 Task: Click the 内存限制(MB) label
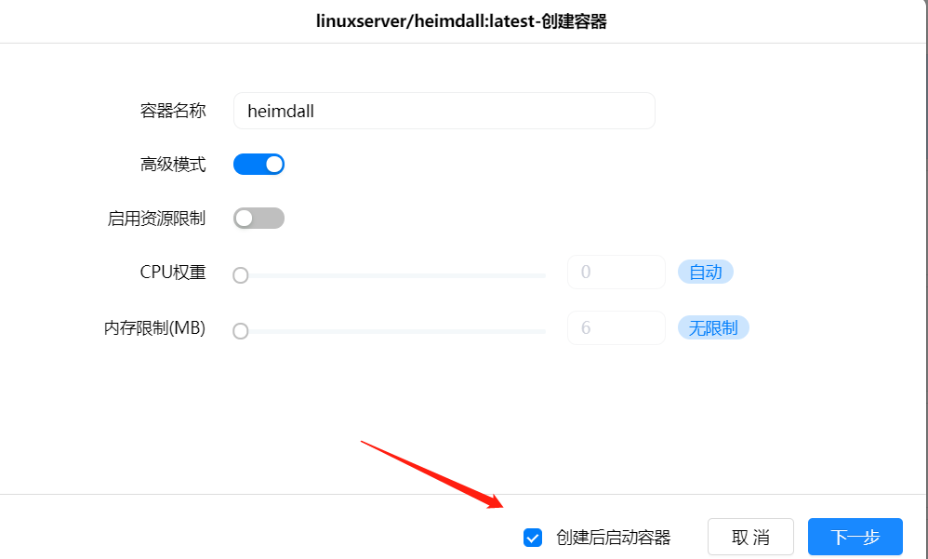155,327
